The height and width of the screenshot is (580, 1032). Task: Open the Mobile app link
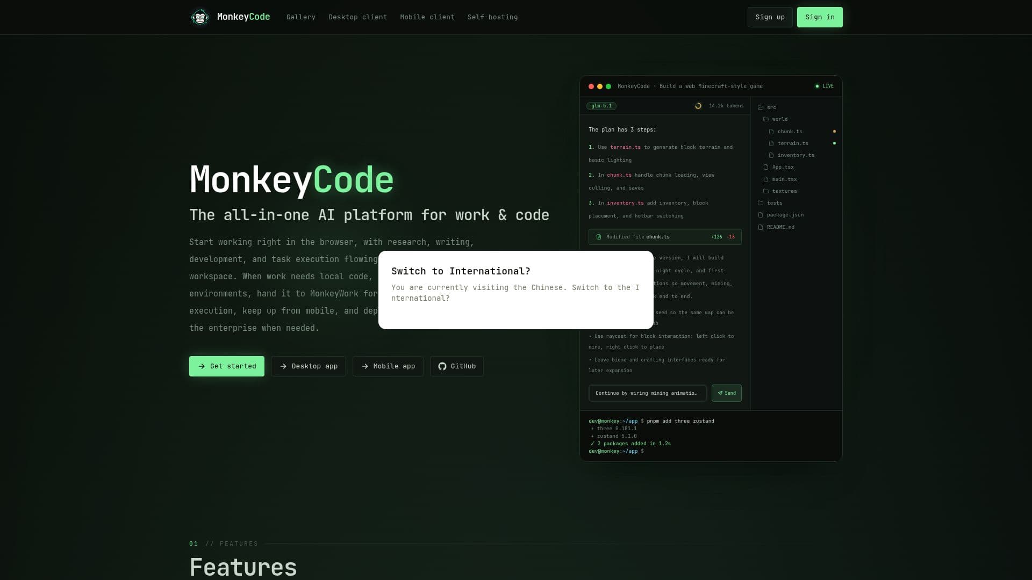(x=388, y=366)
